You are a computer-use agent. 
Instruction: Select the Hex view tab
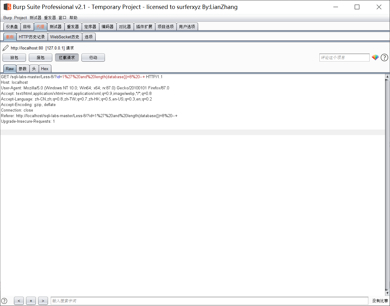click(x=45, y=69)
